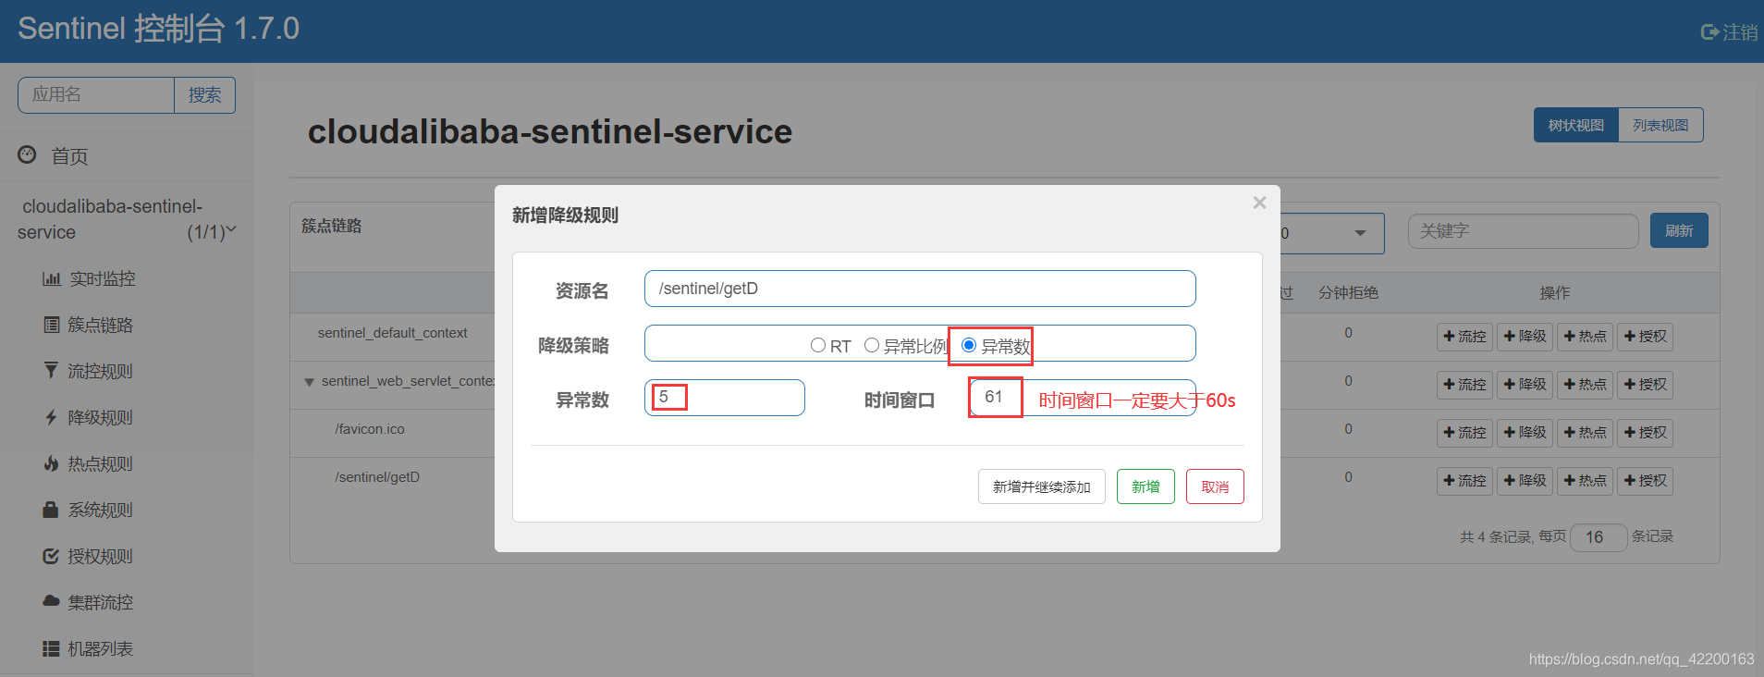Click the logout icon 注销
This screenshot has height=677, width=1764.
pos(1729,32)
